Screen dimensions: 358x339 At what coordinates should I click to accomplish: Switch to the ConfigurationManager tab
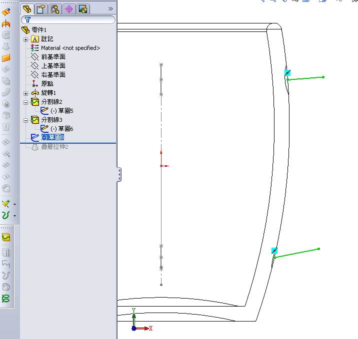coord(55,9)
